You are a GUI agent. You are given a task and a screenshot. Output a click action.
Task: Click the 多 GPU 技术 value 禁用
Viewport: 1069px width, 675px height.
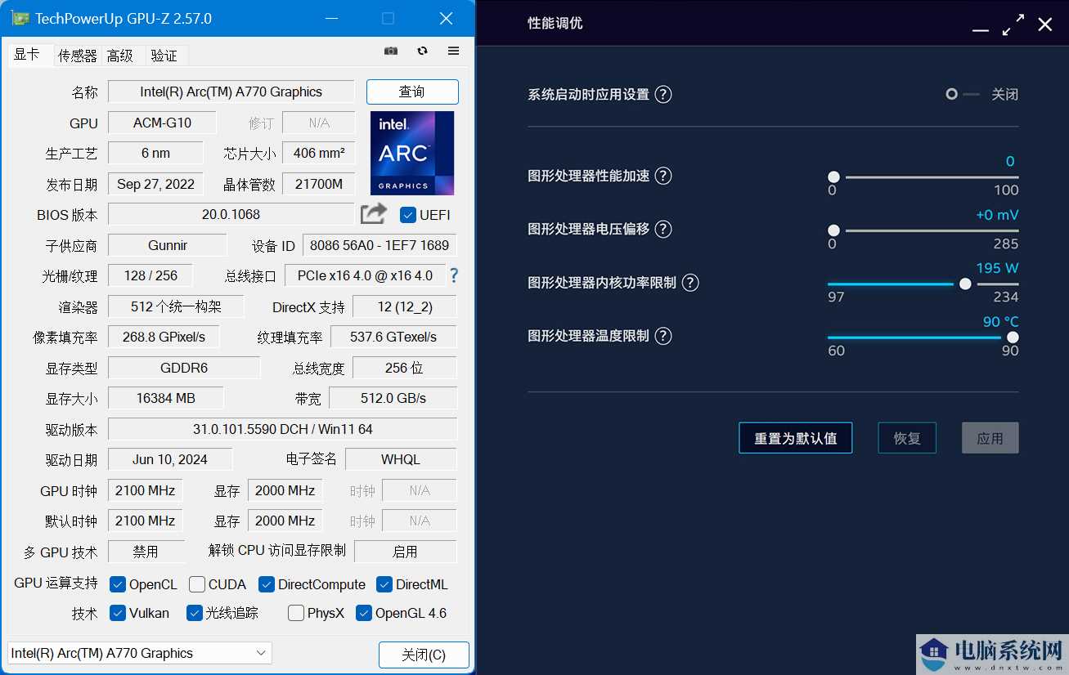pyautogui.click(x=146, y=552)
